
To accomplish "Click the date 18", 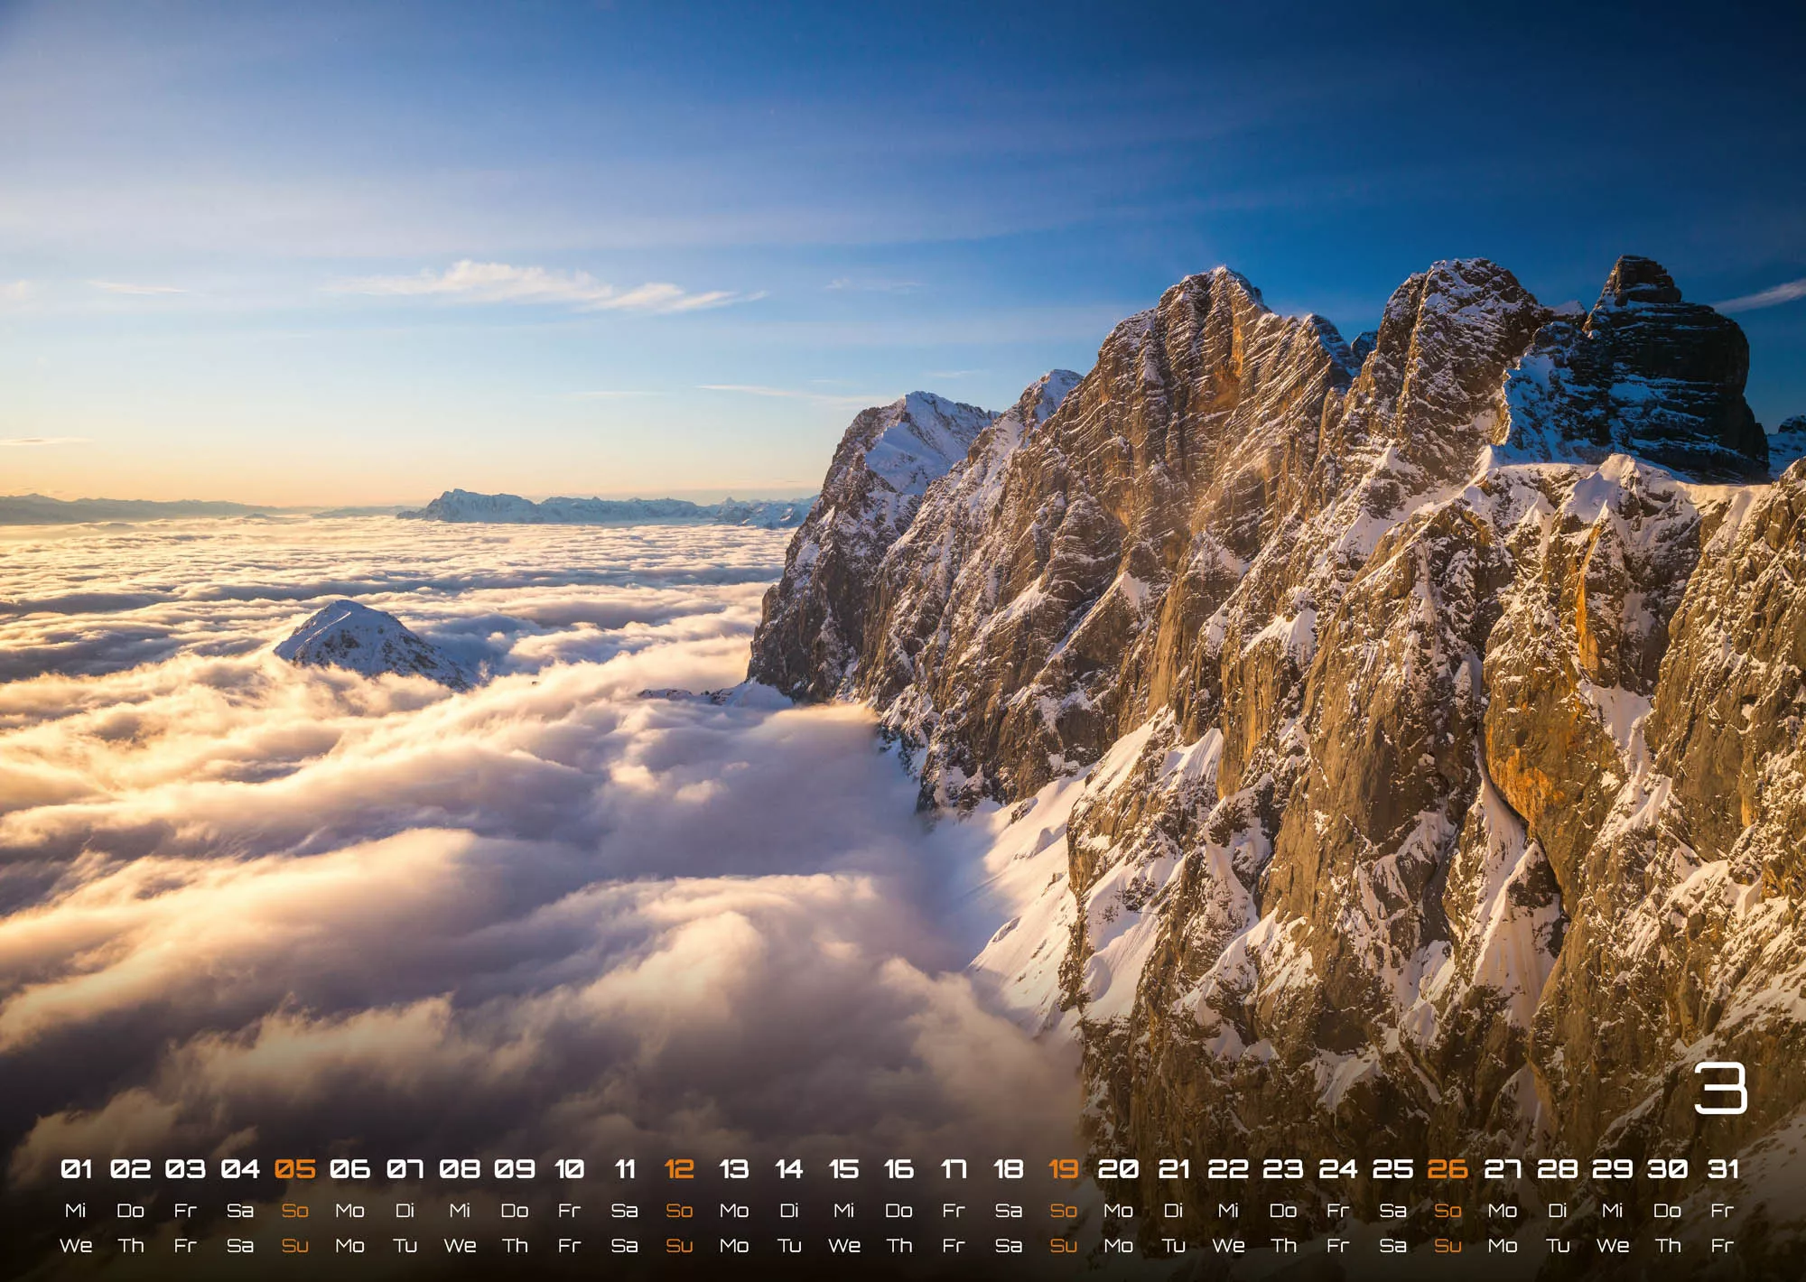I will (x=1009, y=1169).
